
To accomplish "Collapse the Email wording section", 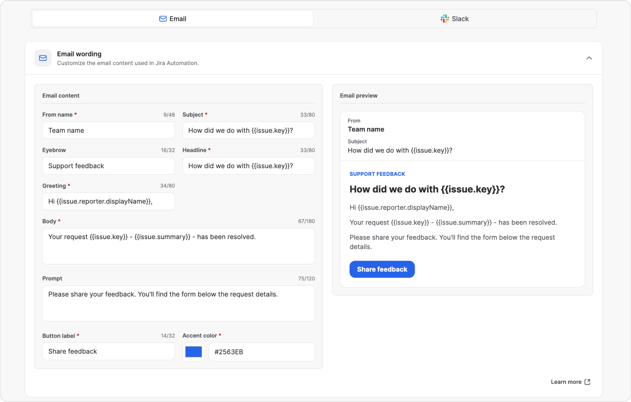I will [x=589, y=58].
